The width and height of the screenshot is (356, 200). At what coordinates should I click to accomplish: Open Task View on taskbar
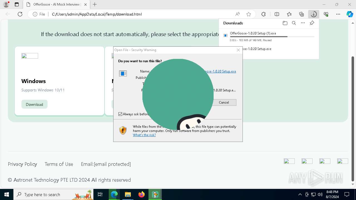(100, 194)
